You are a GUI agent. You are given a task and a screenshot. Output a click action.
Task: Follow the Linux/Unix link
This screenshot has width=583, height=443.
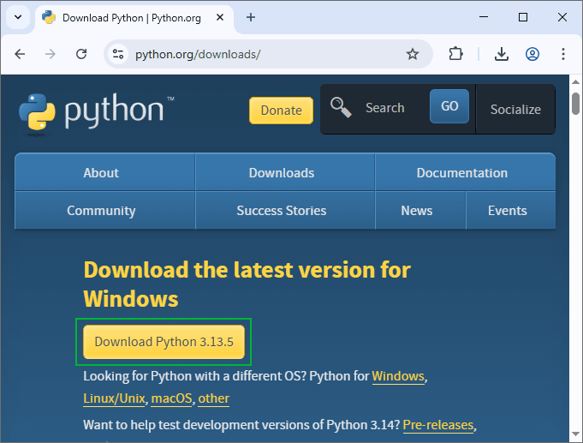(114, 398)
